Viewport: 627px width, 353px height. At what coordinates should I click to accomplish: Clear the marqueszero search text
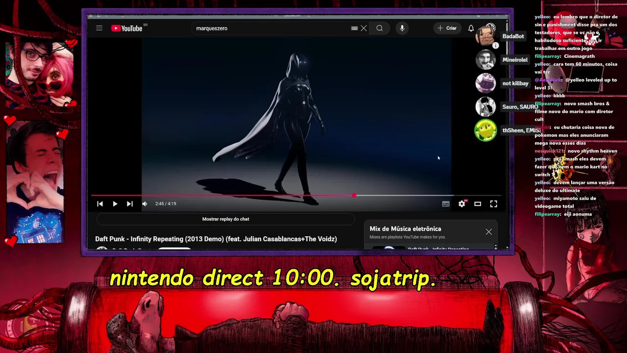point(363,28)
